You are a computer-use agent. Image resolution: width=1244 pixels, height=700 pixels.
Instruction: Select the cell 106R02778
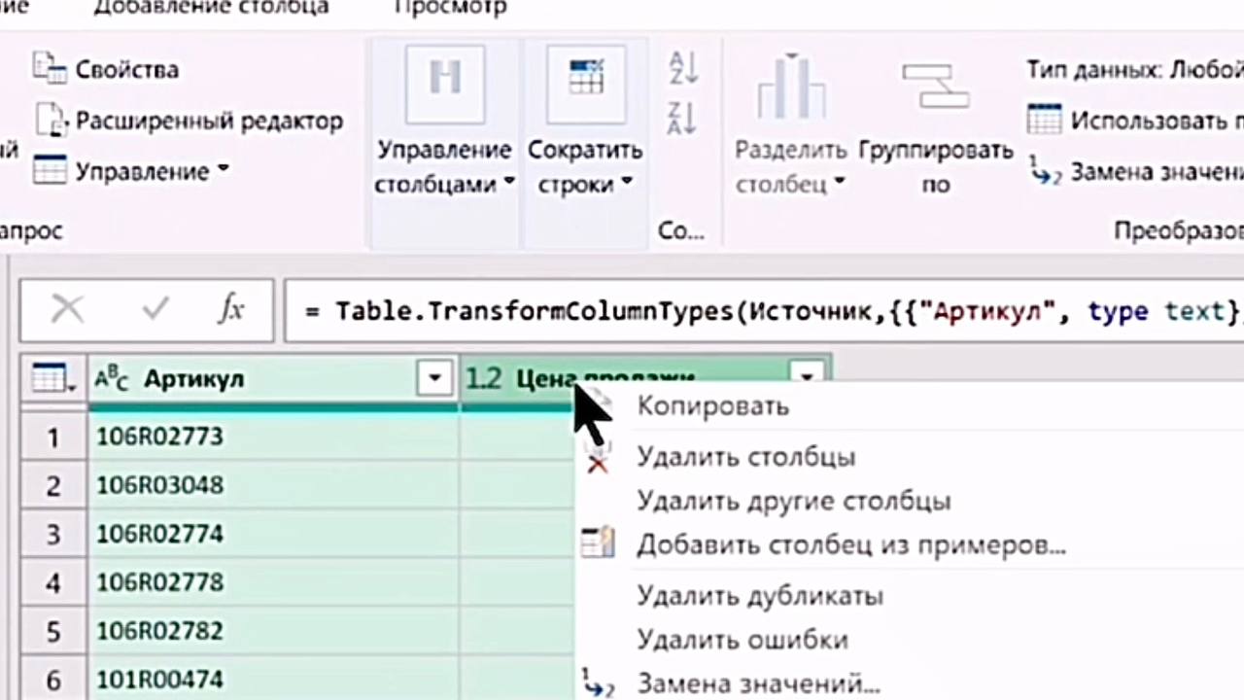point(273,582)
